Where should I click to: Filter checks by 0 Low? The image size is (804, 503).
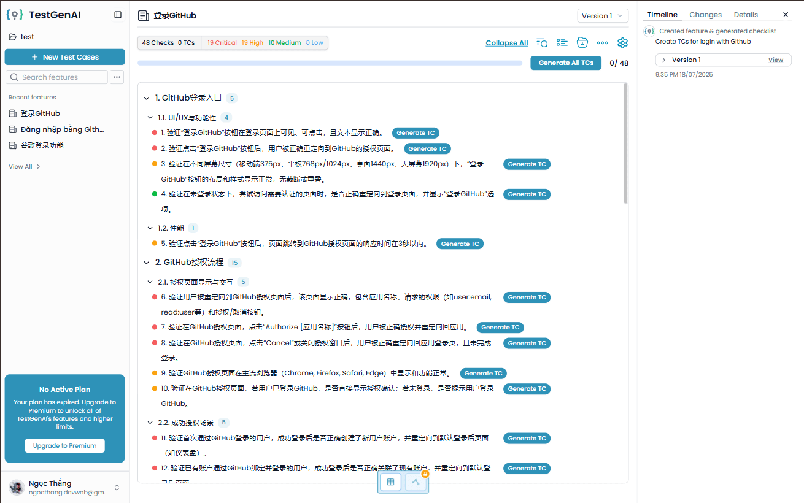314,43
